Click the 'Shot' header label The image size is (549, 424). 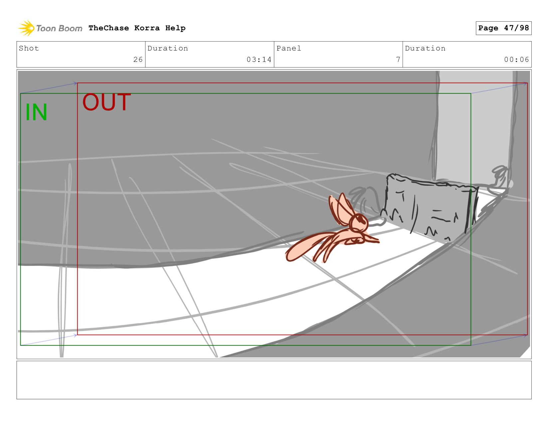click(29, 48)
